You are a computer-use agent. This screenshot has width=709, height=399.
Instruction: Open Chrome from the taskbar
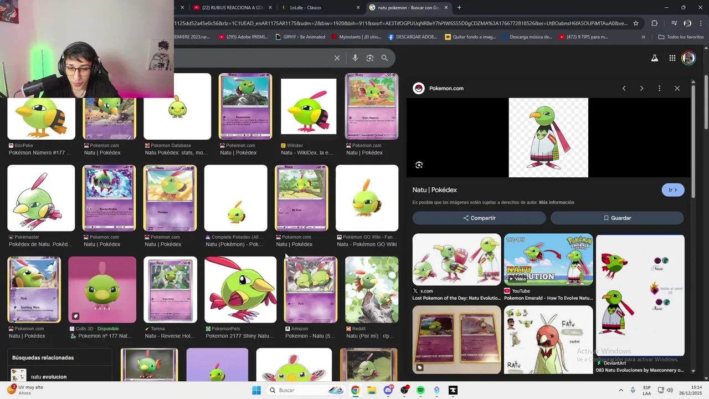355,390
